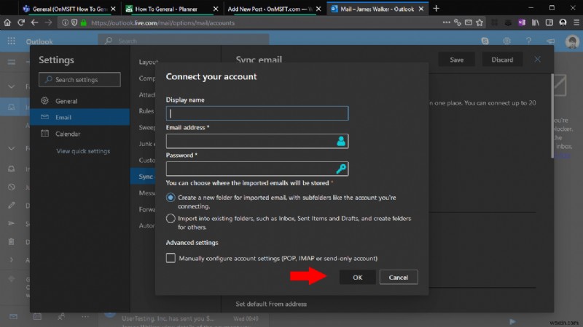583x327 pixels.
Task: Collapse the Folders chevron in folder pane
Action: pos(12,148)
